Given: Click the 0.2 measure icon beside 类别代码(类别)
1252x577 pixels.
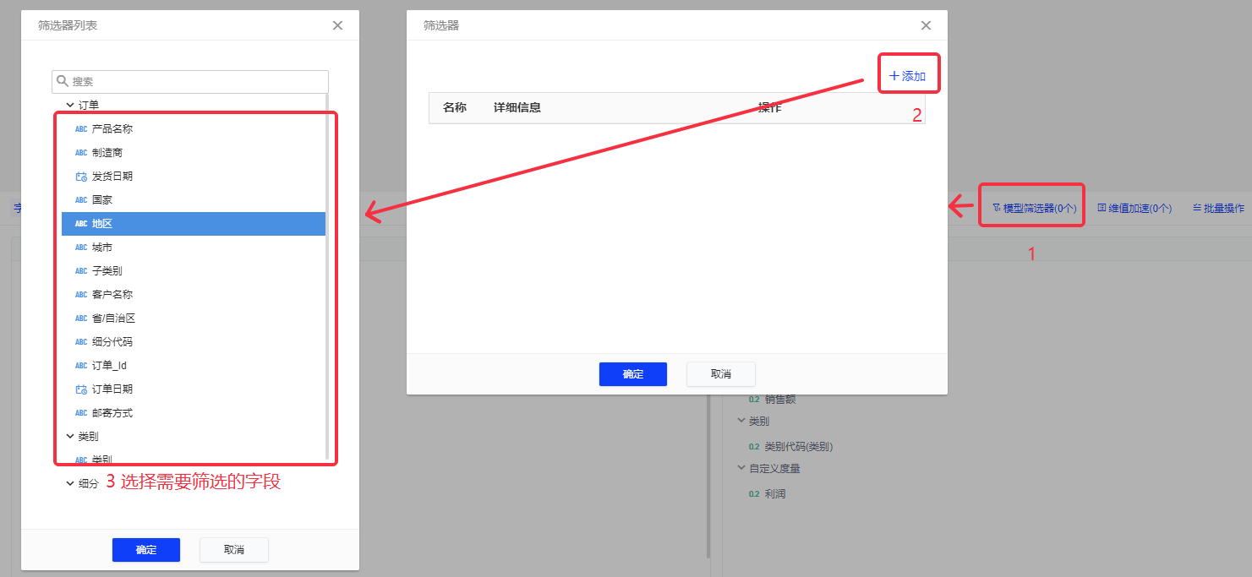Looking at the screenshot, I should pyautogui.click(x=753, y=447).
